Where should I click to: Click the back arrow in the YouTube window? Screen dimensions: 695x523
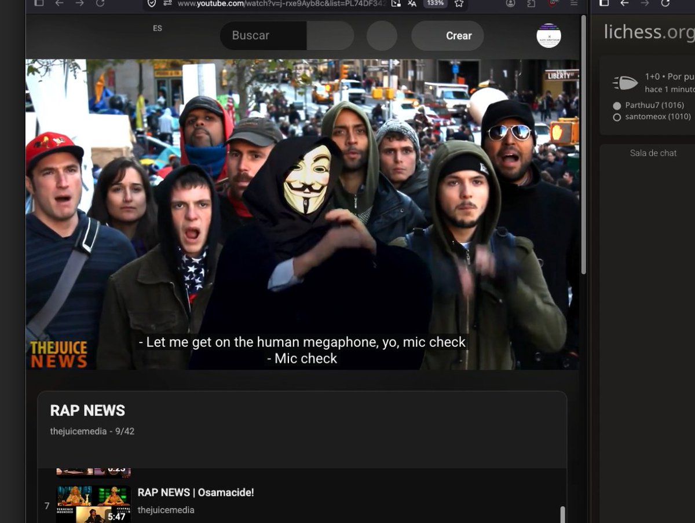click(x=59, y=3)
